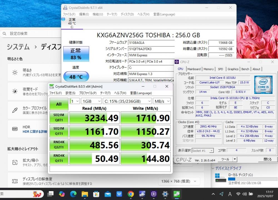Click the CrystalDiskInfo drive C status icon
The height and width of the screenshot is (200, 278).
click(x=63, y=19)
